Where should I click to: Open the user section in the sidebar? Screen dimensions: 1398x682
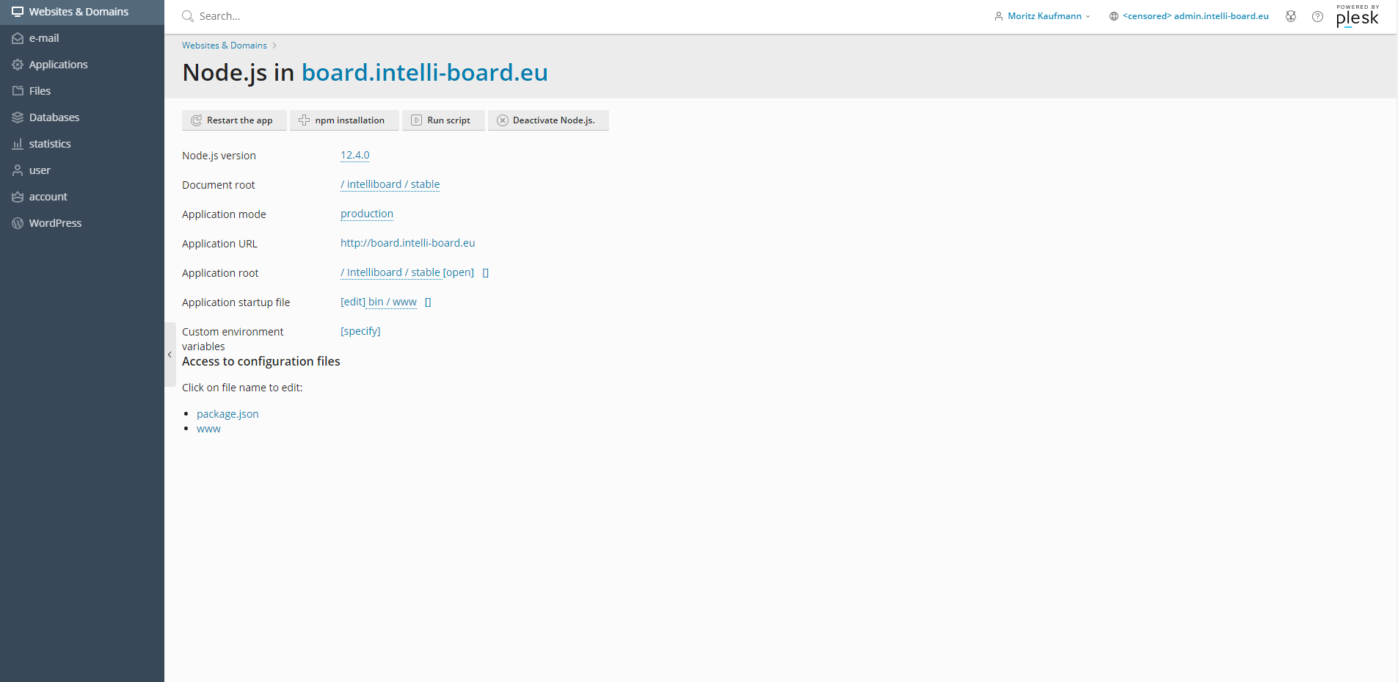point(82,170)
